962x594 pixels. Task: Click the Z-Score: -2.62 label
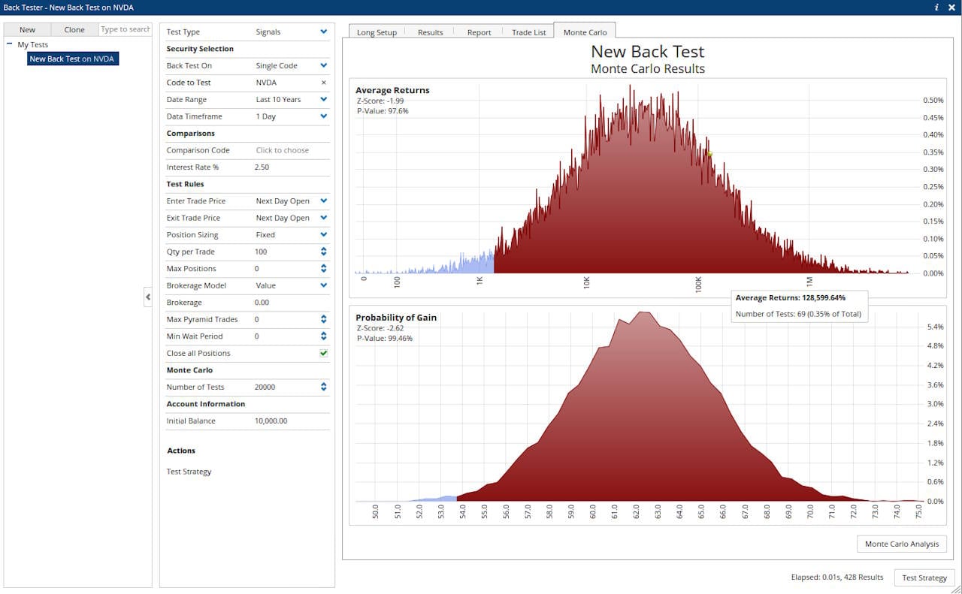tap(380, 328)
